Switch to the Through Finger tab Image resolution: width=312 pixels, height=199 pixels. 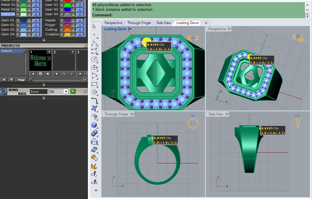[x=139, y=23]
